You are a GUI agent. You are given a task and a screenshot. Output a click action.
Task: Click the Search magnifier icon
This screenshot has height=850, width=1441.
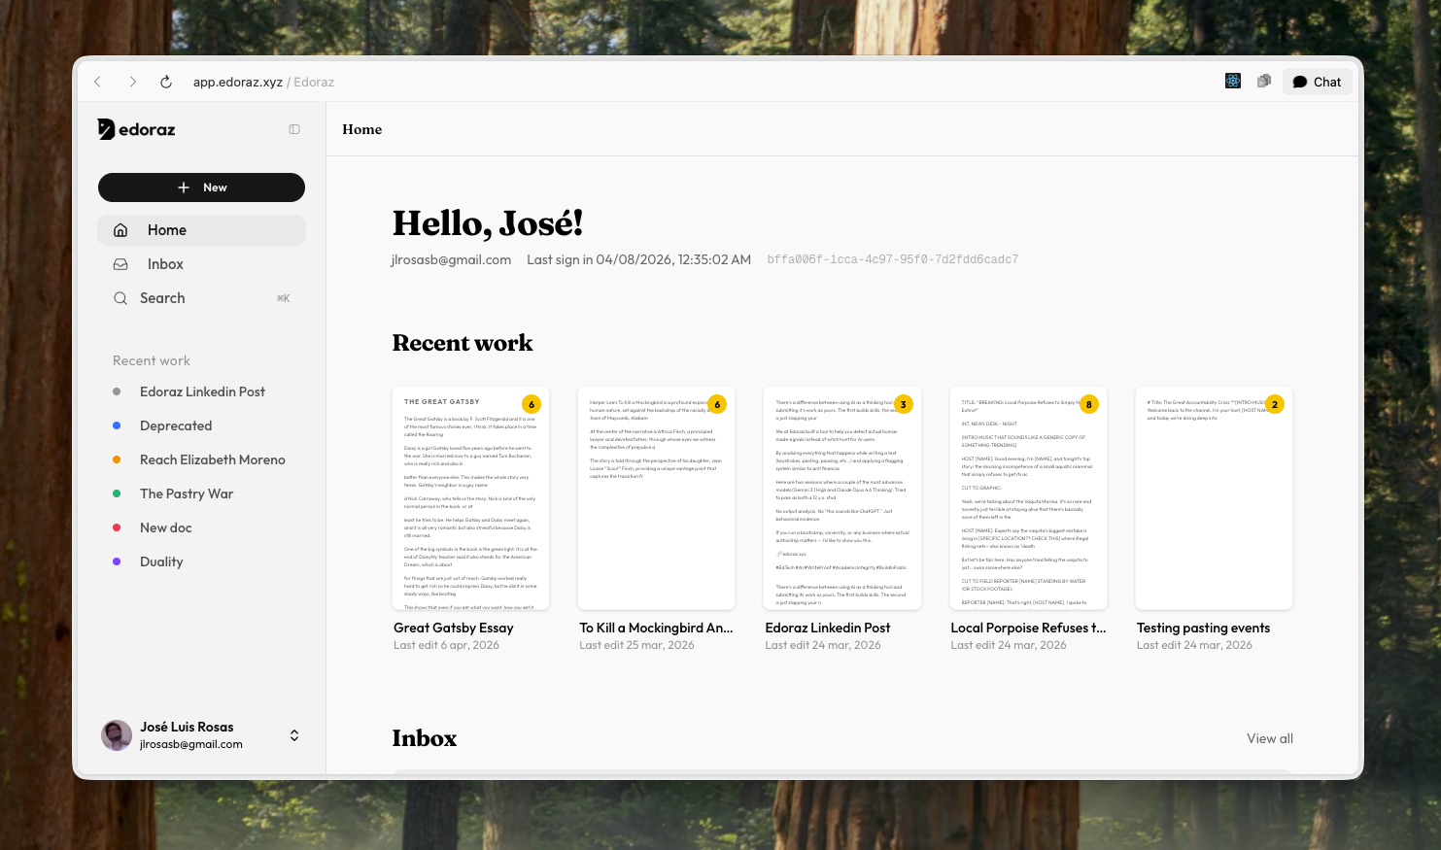[120, 298]
